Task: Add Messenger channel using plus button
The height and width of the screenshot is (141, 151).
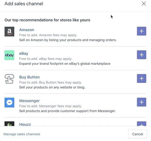Action: (141, 102)
